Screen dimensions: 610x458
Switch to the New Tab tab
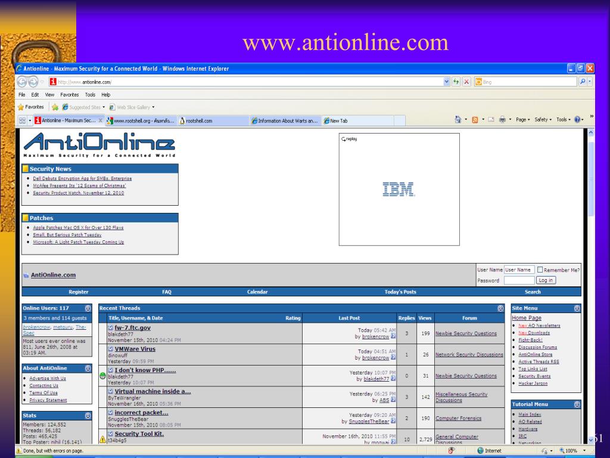(x=358, y=120)
